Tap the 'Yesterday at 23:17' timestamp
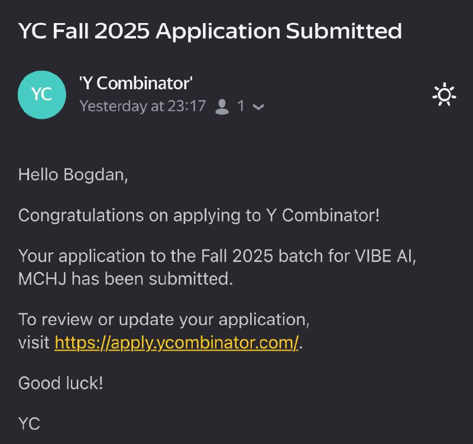This screenshot has width=473, height=444. tap(142, 106)
